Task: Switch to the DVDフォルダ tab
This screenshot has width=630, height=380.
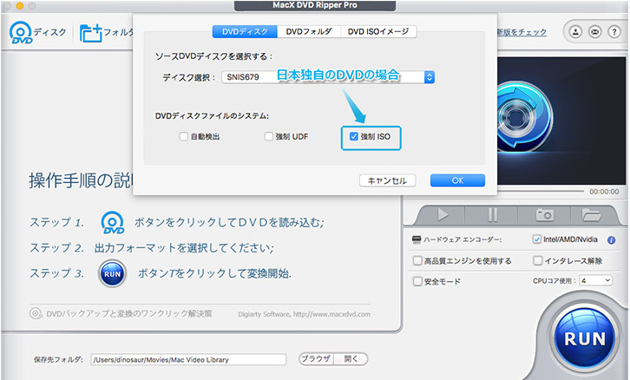Action: (309, 31)
